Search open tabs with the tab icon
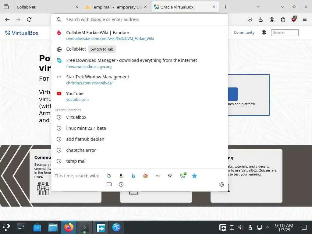The width and height of the screenshot is (312, 234). [x=109, y=184]
